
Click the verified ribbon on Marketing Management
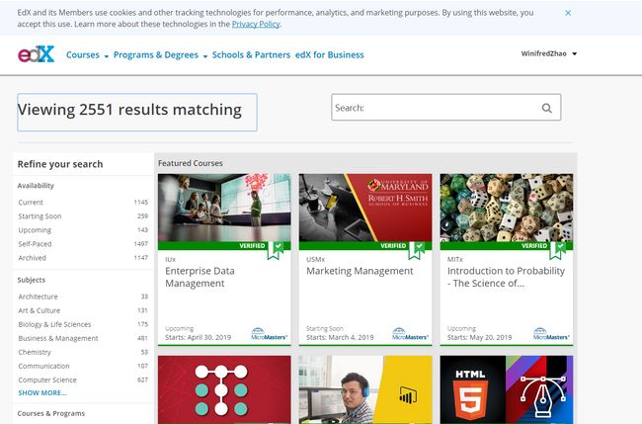tap(417, 250)
